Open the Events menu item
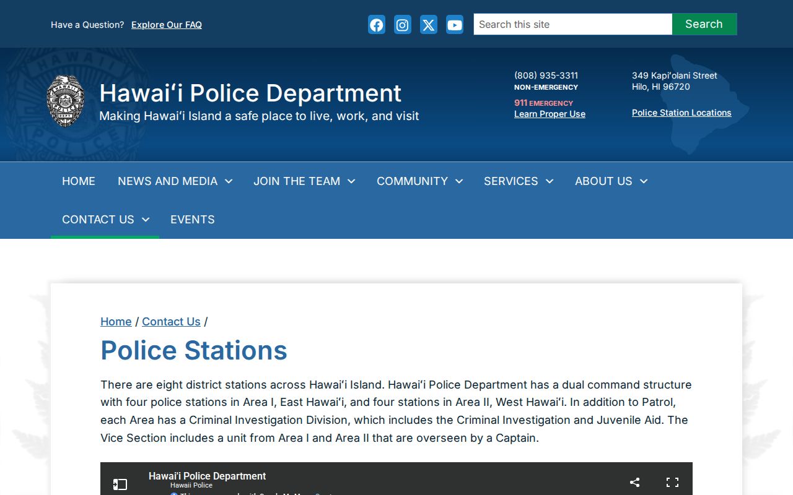 193,220
